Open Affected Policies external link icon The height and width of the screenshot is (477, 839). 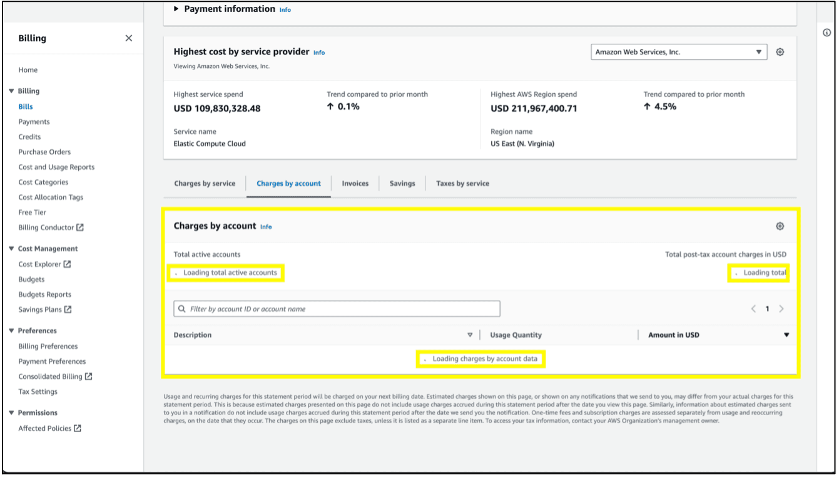tap(78, 428)
